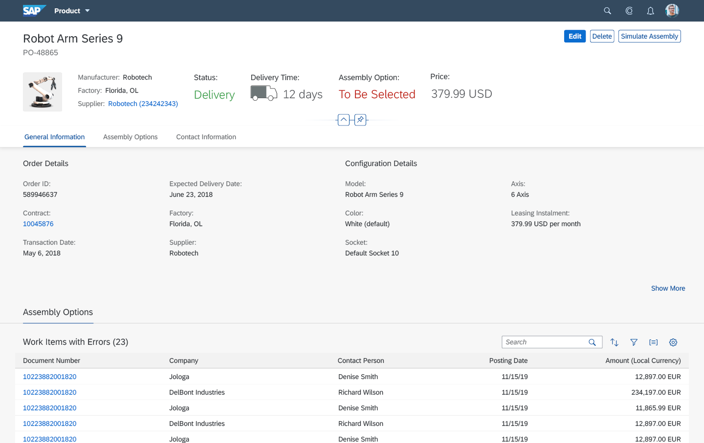
Task: Click the '379.99 USD' price value
Action: click(x=462, y=94)
